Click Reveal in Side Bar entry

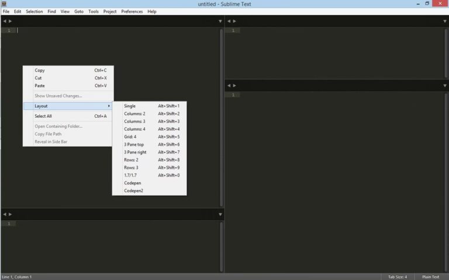tap(68, 142)
